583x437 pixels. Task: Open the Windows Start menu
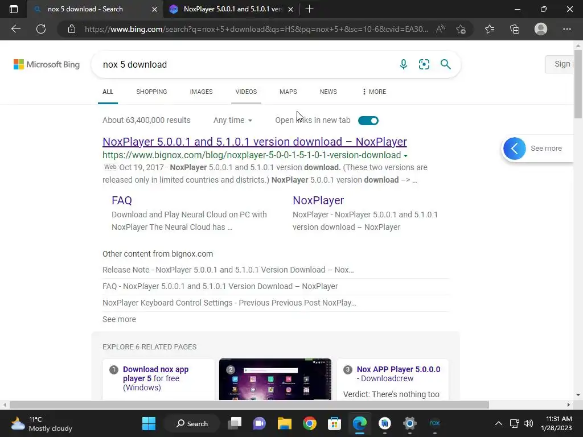(149, 423)
